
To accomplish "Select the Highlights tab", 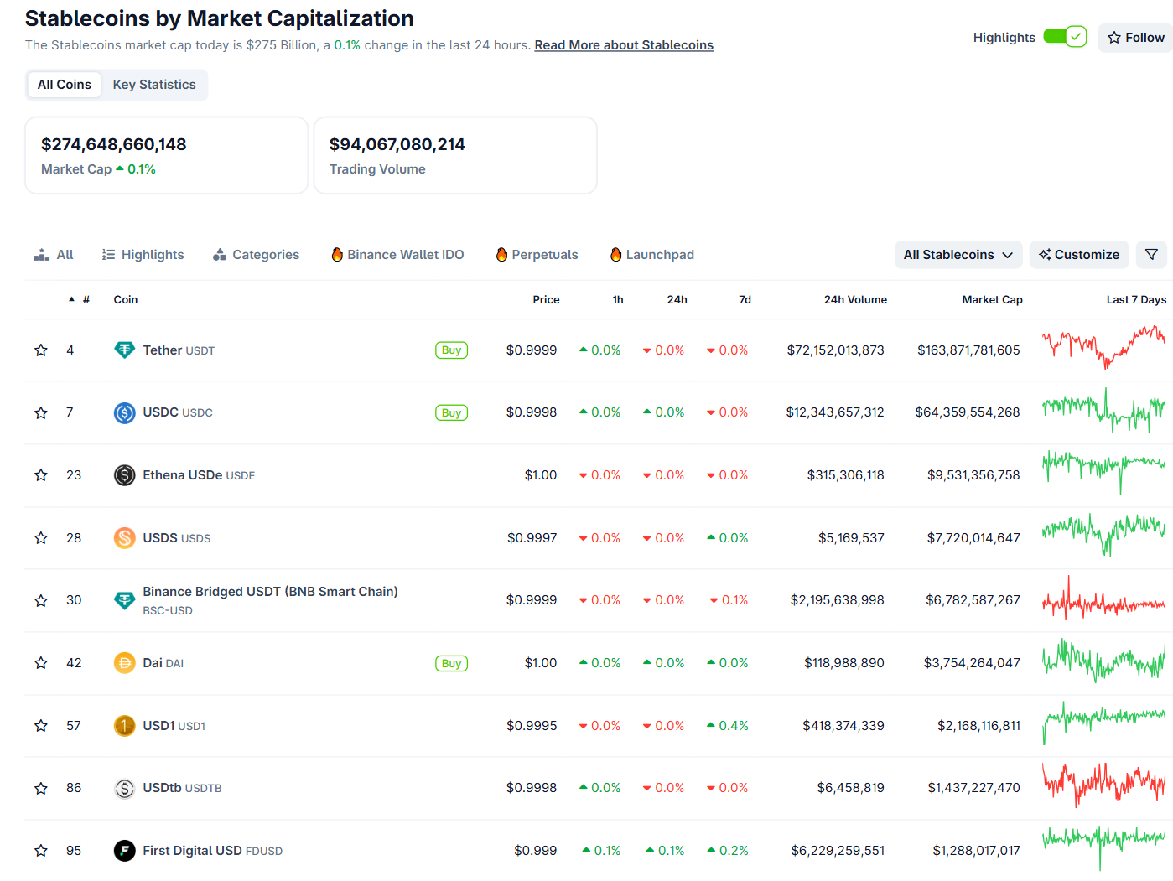I will pyautogui.click(x=143, y=255).
